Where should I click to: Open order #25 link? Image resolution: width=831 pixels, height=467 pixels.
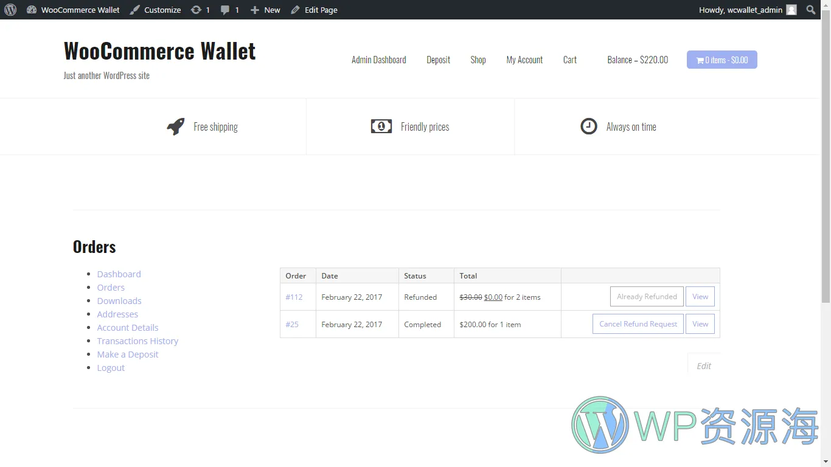(292, 325)
